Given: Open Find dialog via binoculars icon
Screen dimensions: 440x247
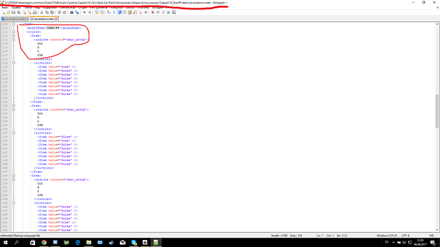Looking at the screenshot, I should pyautogui.click(x=71, y=13).
